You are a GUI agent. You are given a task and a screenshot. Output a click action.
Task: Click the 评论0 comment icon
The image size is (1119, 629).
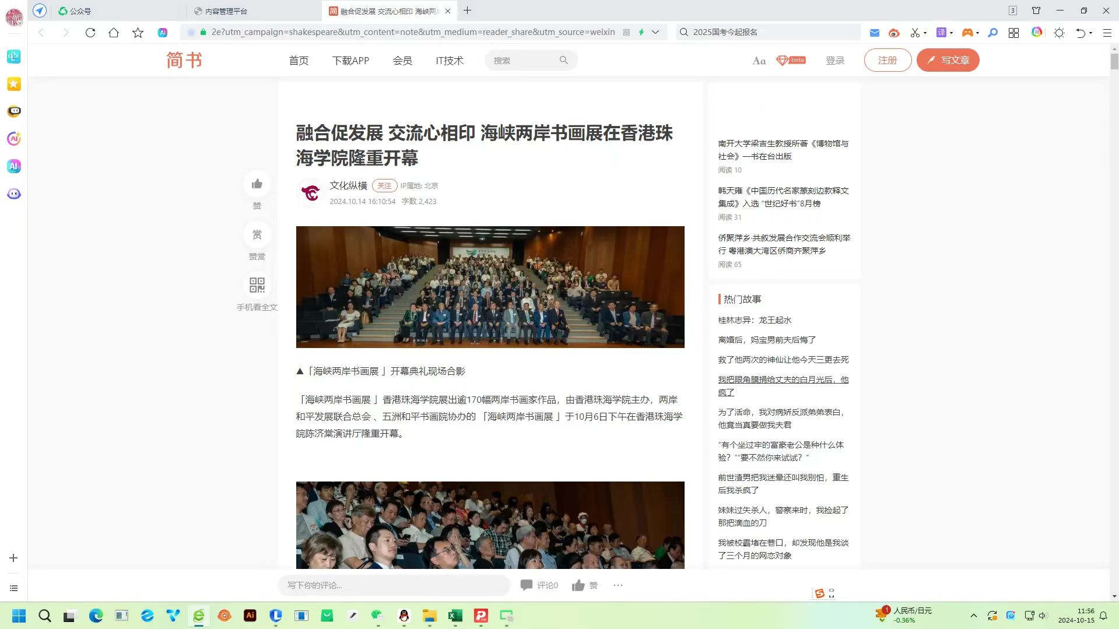click(x=539, y=585)
